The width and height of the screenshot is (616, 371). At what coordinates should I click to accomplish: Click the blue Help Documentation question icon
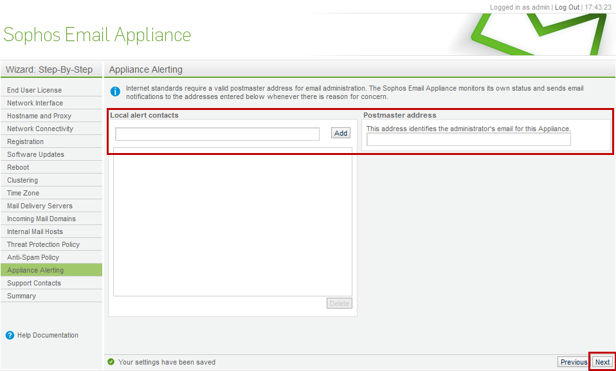click(x=10, y=335)
